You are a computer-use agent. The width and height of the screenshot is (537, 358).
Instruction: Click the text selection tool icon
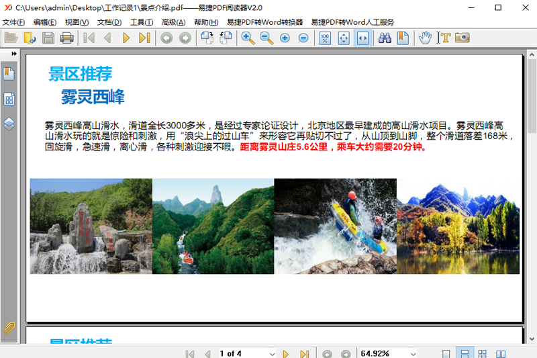[443, 38]
